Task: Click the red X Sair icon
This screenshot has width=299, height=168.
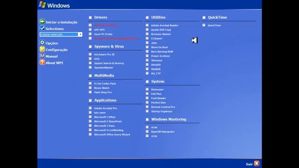Action: [256, 164]
